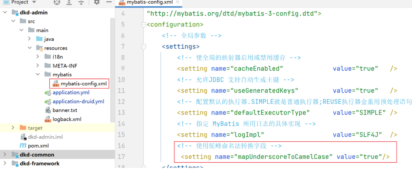Expand the i18n folder
412x171 pixels.
tap(38, 57)
